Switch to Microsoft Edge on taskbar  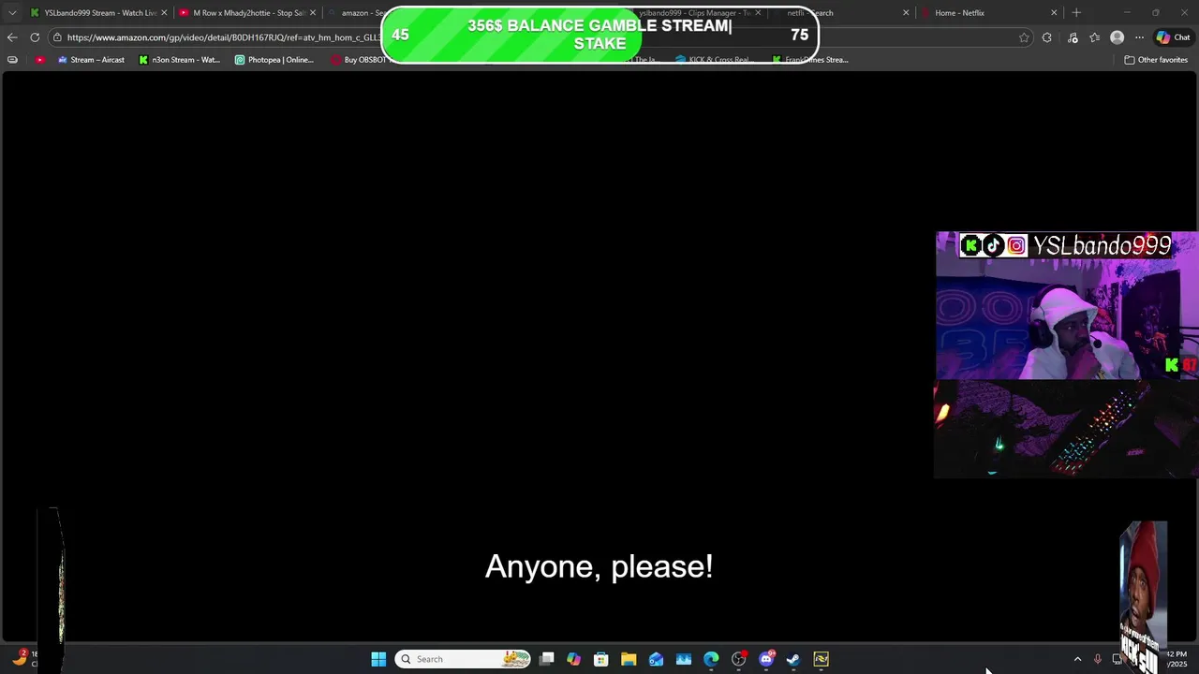pyautogui.click(x=711, y=659)
